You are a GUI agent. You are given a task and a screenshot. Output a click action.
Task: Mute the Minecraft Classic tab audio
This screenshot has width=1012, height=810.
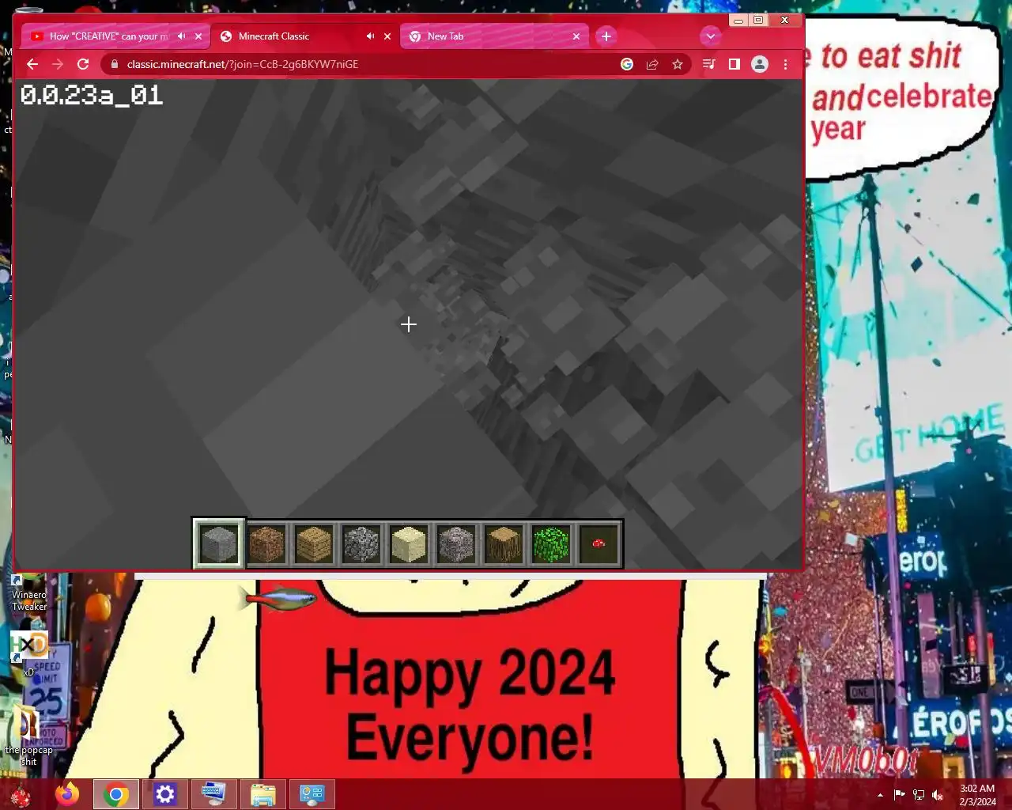370,36
